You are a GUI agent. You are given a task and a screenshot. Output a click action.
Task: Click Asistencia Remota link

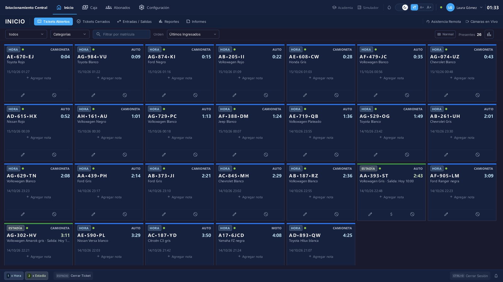(443, 22)
